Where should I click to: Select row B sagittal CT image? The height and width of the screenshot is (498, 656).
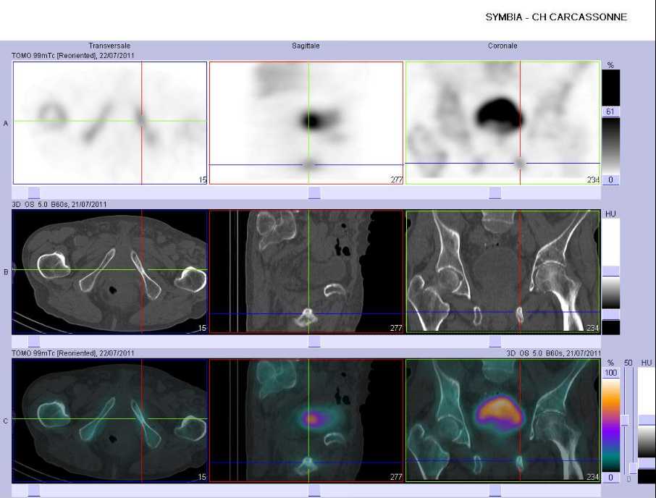306,271
